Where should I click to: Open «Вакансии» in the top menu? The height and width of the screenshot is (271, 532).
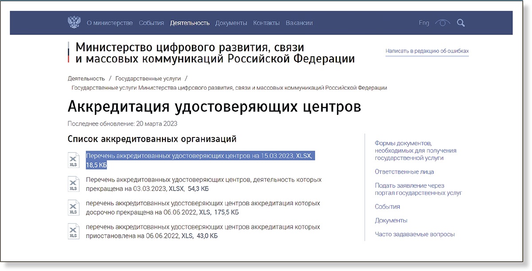[299, 23]
